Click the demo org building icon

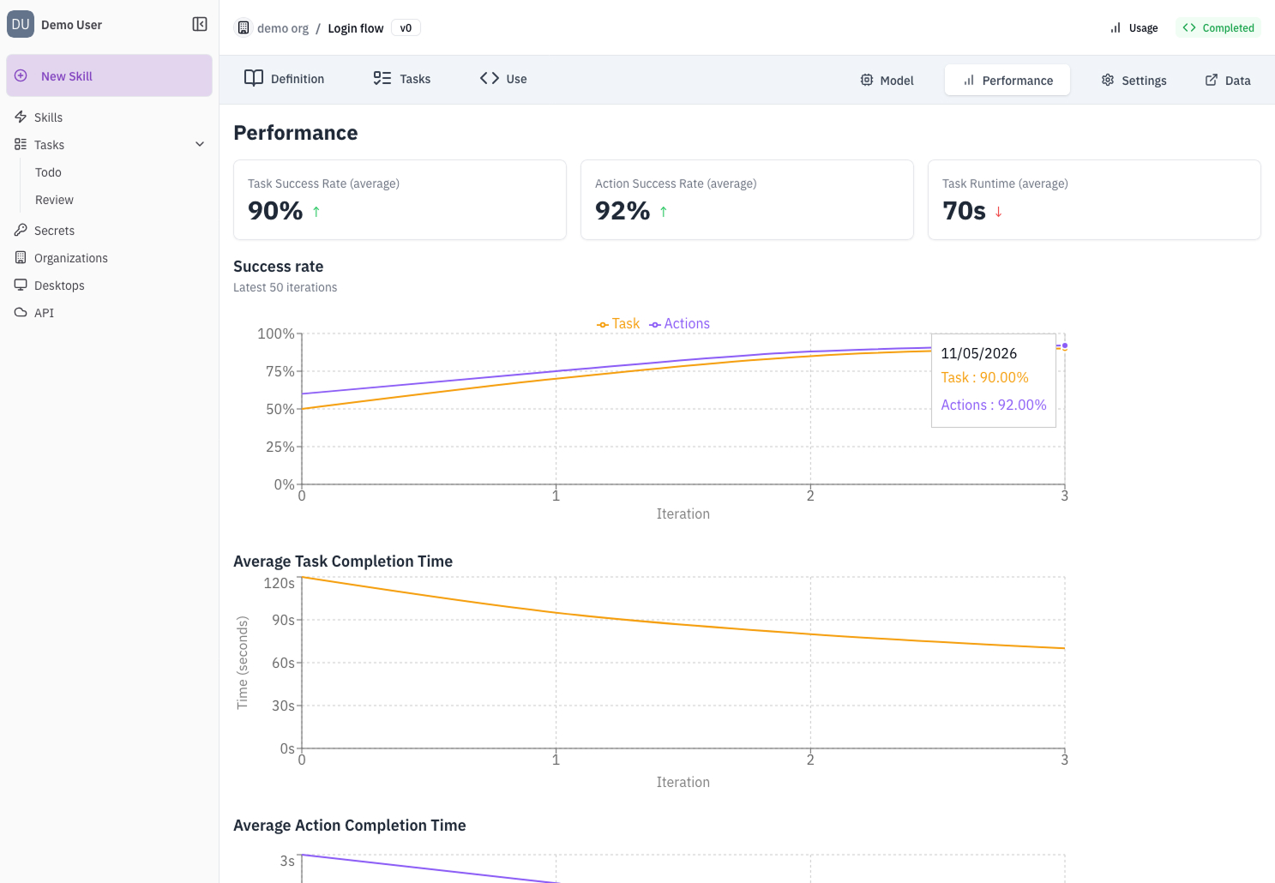tap(244, 27)
